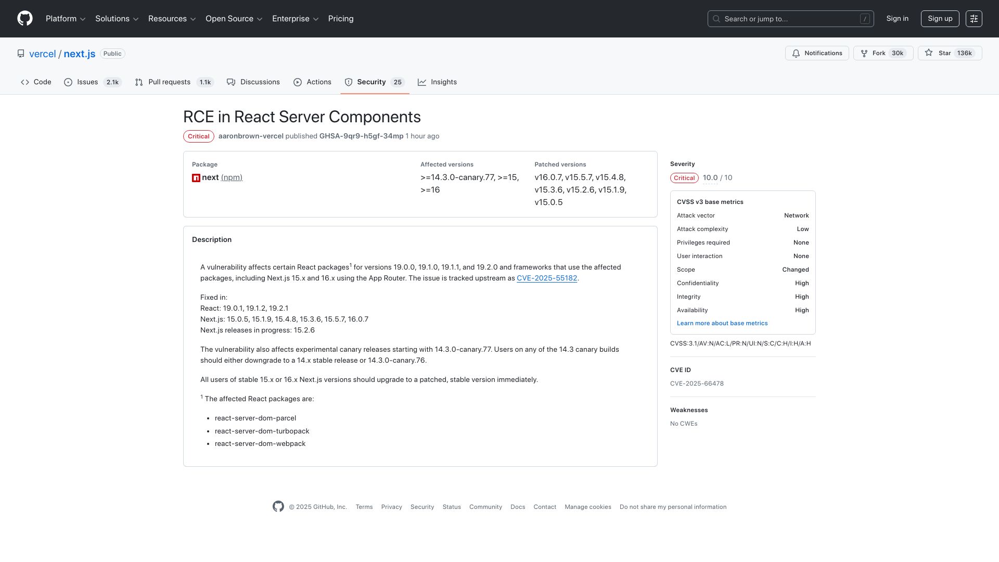Click the slash shortcut key icon
The height and width of the screenshot is (562, 999).
point(865,19)
